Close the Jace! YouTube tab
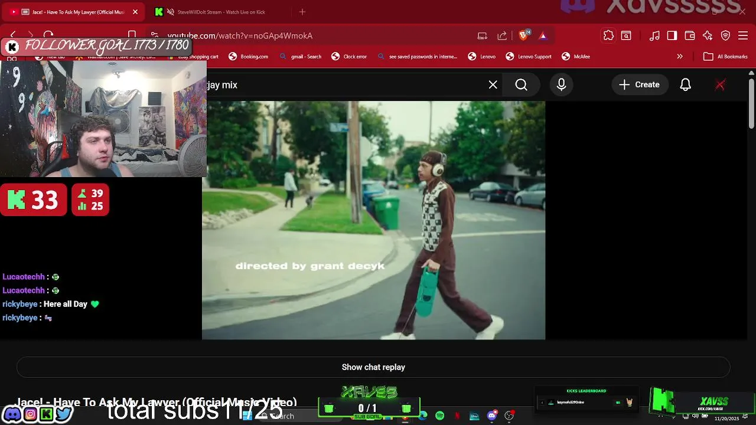 pyautogui.click(x=135, y=12)
